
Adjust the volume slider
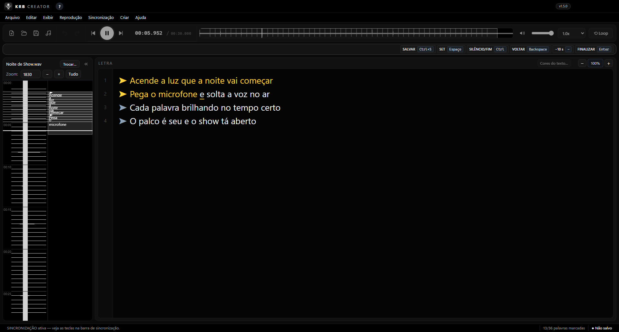(542, 33)
